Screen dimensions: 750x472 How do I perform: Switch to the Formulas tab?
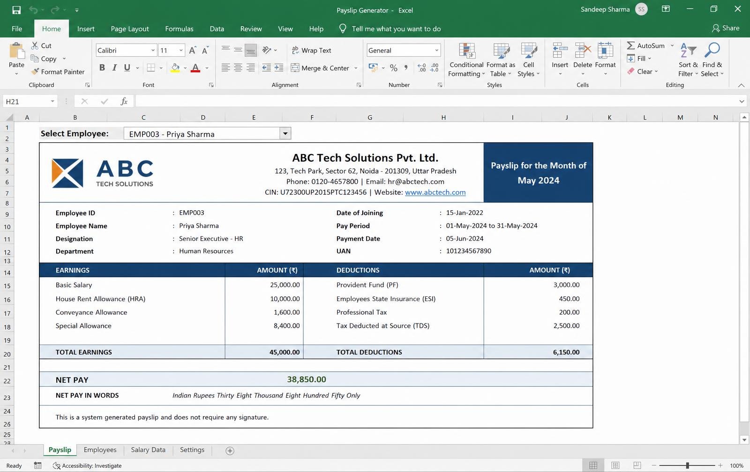[179, 29]
